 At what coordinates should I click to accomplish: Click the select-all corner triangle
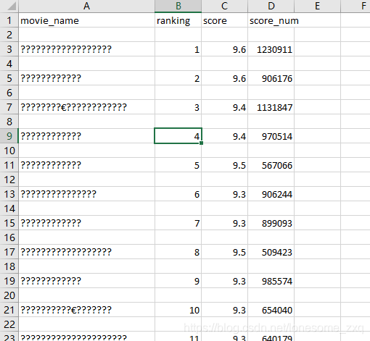(12, 7)
